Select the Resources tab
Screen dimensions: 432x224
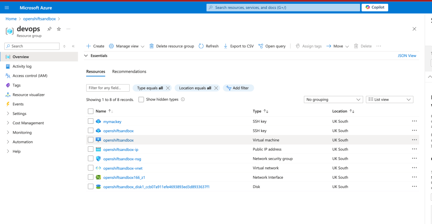[x=95, y=71]
